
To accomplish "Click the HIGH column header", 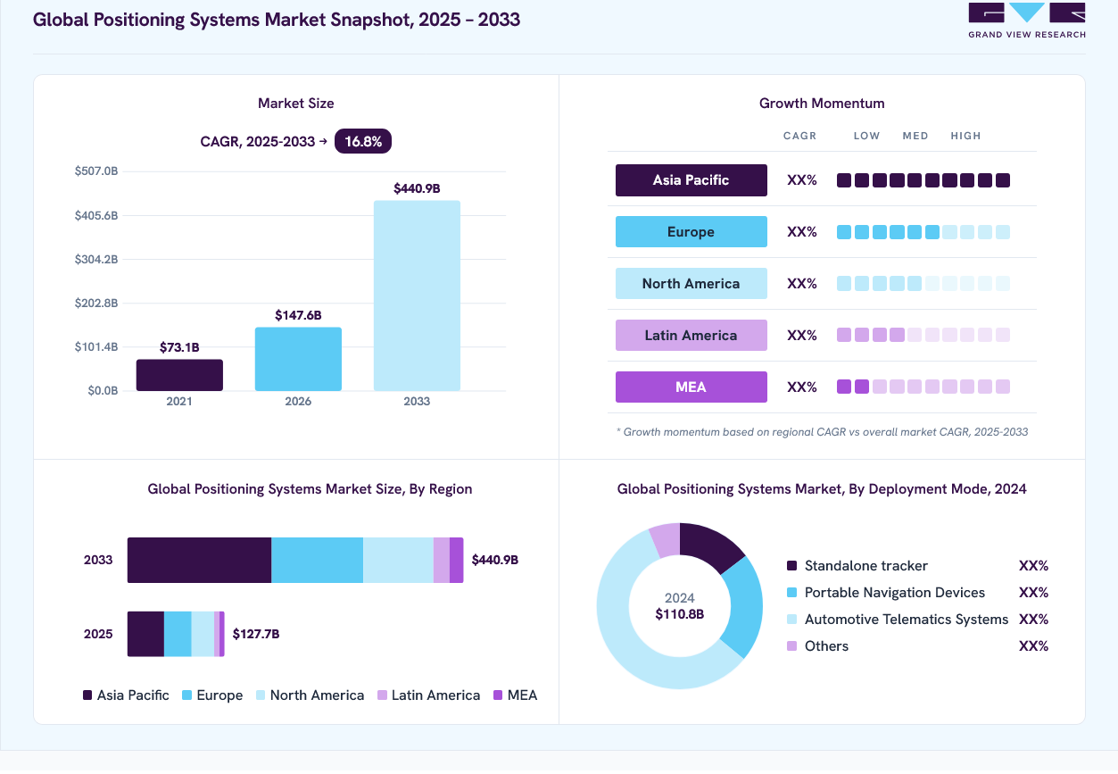I will (x=965, y=136).
